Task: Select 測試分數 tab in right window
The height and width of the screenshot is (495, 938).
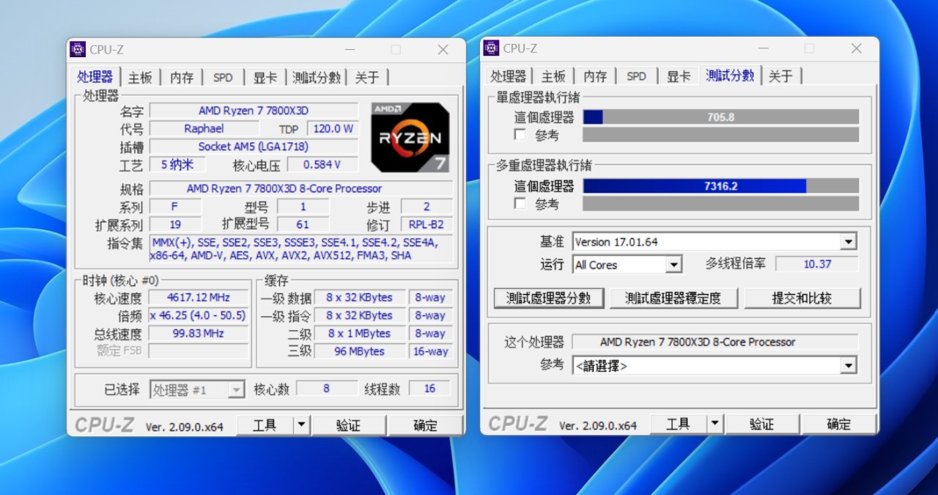Action: click(730, 76)
